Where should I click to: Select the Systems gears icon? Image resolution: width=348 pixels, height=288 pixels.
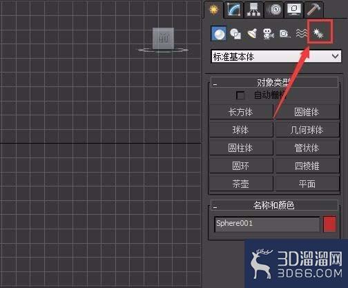[x=318, y=34]
